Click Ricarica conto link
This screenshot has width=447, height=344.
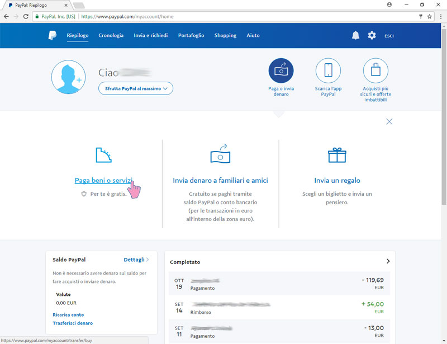pyautogui.click(x=68, y=314)
